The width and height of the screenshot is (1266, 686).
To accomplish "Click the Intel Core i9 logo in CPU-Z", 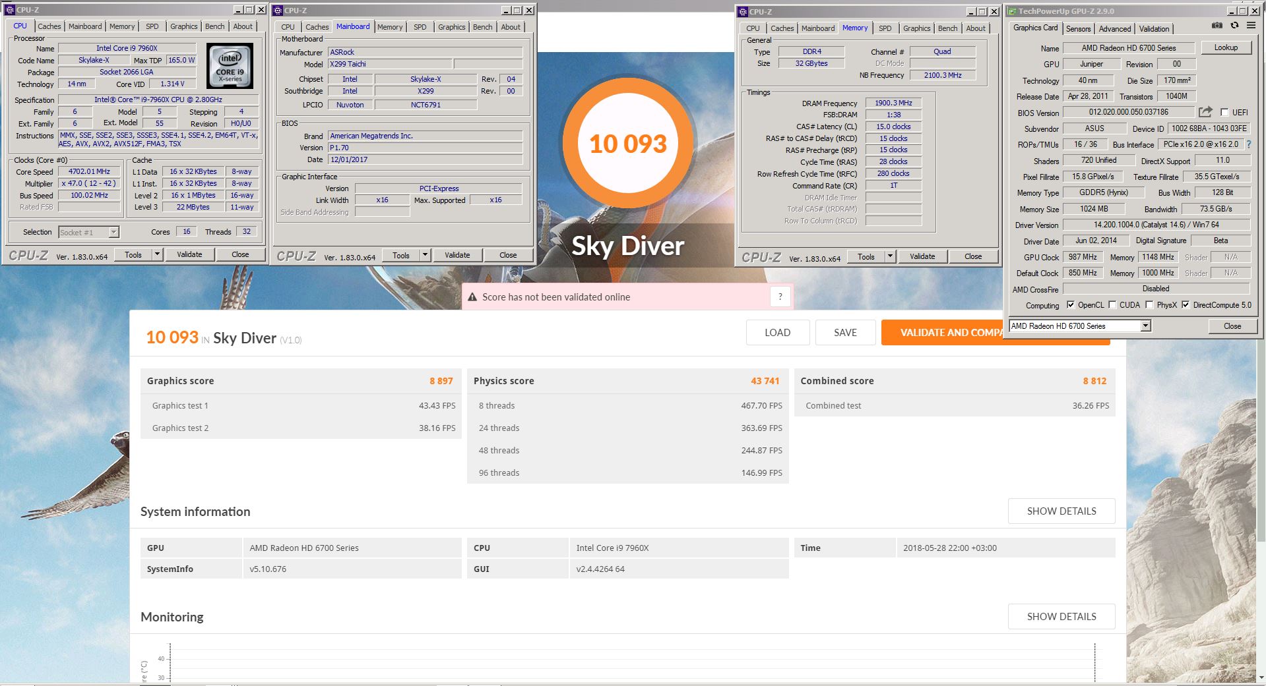I will [230, 66].
